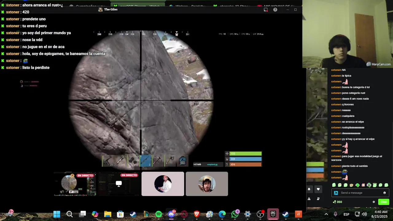The image size is (393, 221).
Task: Click the moderator hammer icon in chat input
Action: tap(336, 193)
